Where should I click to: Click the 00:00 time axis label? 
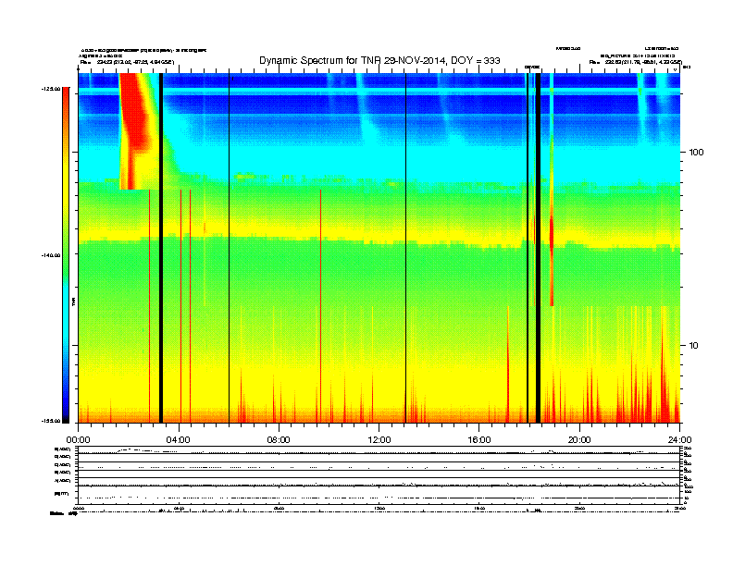pyautogui.click(x=78, y=440)
